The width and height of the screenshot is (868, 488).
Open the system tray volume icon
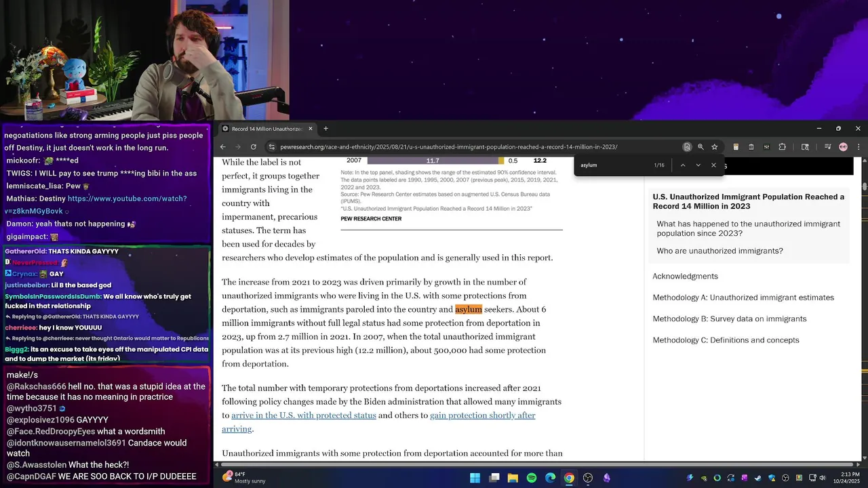[823, 478]
